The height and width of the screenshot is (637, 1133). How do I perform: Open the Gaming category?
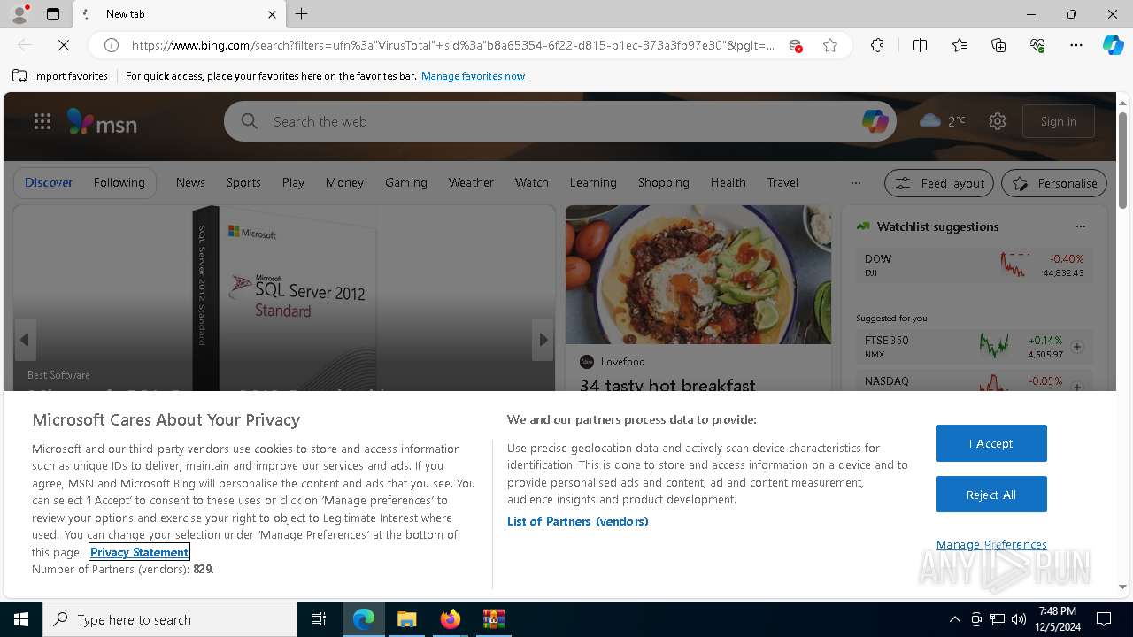coord(406,182)
